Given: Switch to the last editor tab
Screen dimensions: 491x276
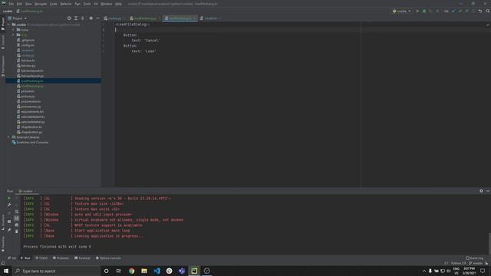Looking at the screenshot, I should (210, 18).
